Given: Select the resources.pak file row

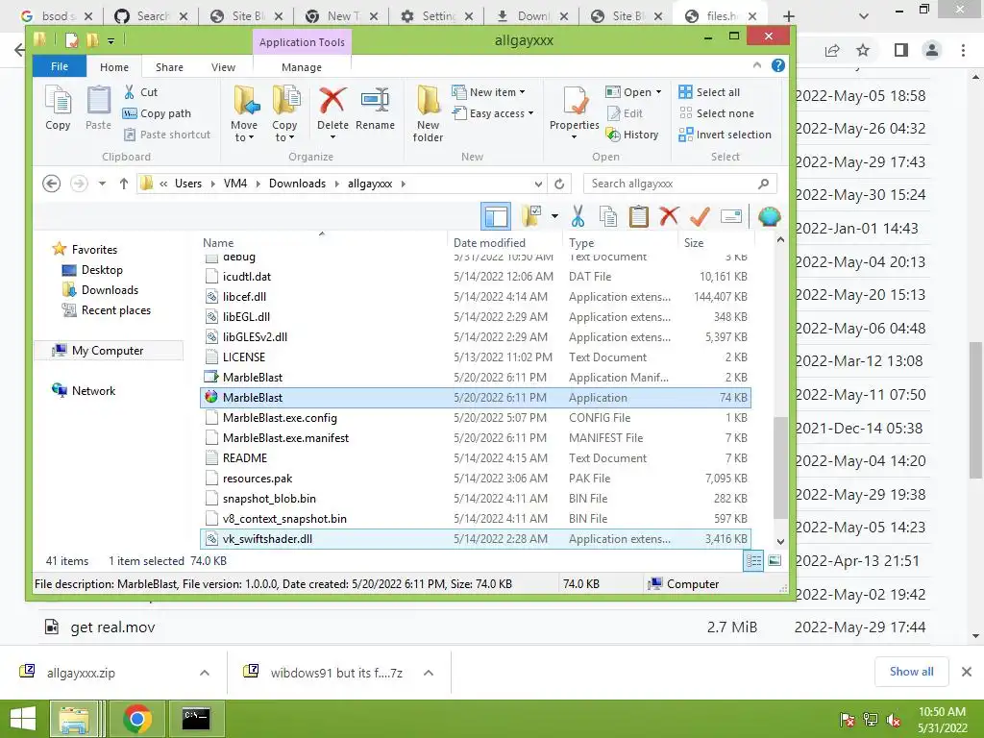Looking at the screenshot, I should click(475, 479).
